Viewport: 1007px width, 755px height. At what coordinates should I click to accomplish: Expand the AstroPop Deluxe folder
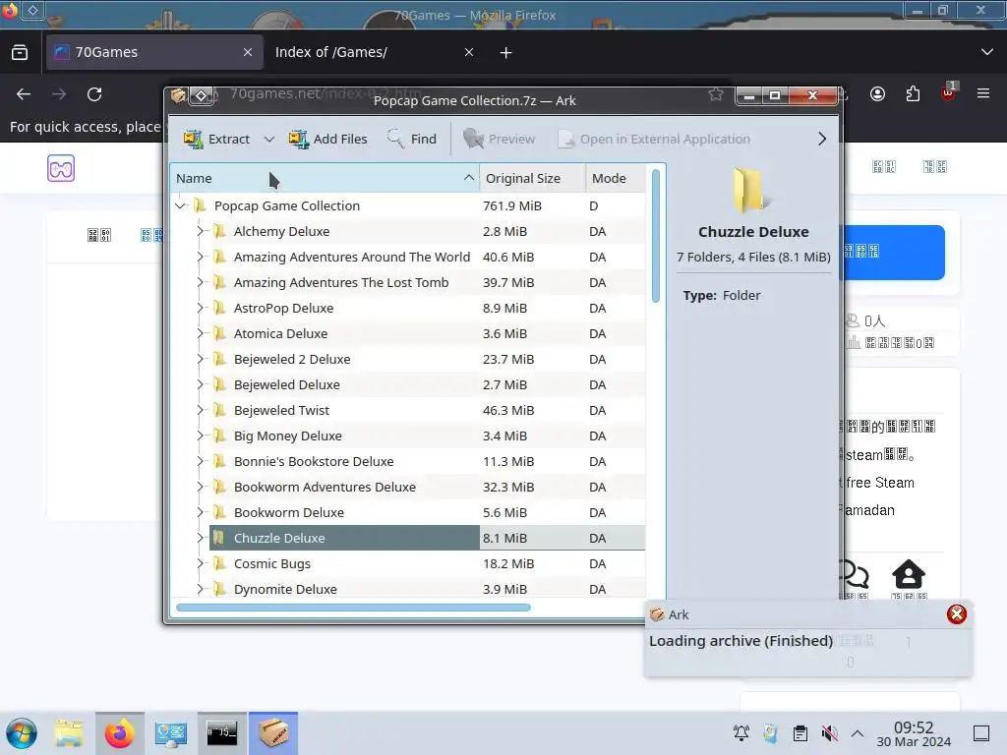pyautogui.click(x=200, y=308)
